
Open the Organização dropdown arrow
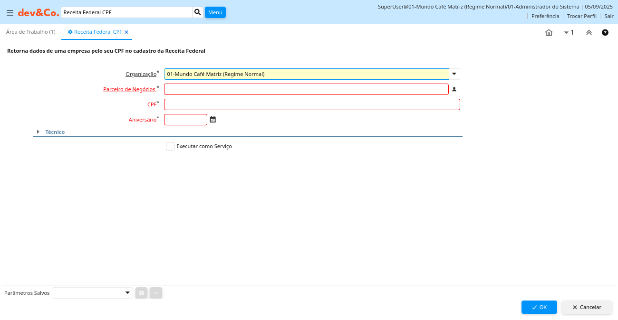pos(454,74)
